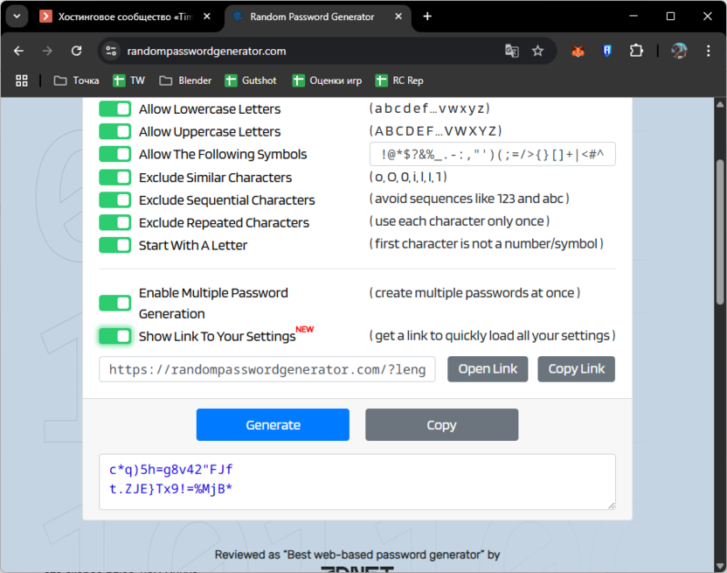Image resolution: width=727 pixels, height=573 pixels.
Task: Turn off Exclude Sequential Characters switch
Action: pyautogui.click(x=115, y=200)
